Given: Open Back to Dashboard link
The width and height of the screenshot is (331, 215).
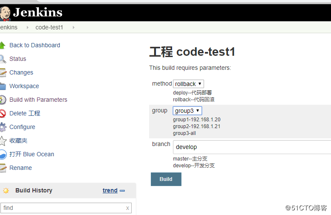Looking at the screenshot, I should (35, 45).
